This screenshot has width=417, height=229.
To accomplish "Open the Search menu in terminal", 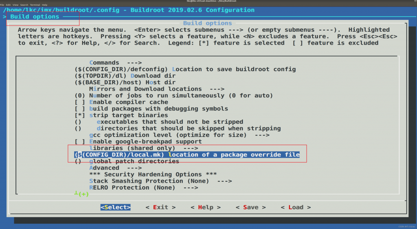I will pyautogui.click(x=24, y=5).
